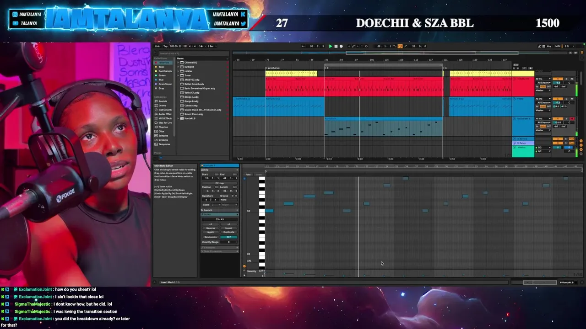Expand the EQ Eight item
This screenshot has height=329, width=586.
coord(178,67)
